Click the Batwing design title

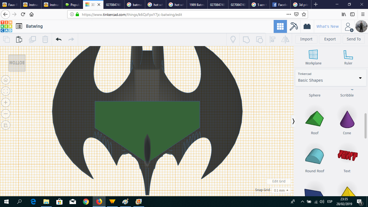click(34, 26)
